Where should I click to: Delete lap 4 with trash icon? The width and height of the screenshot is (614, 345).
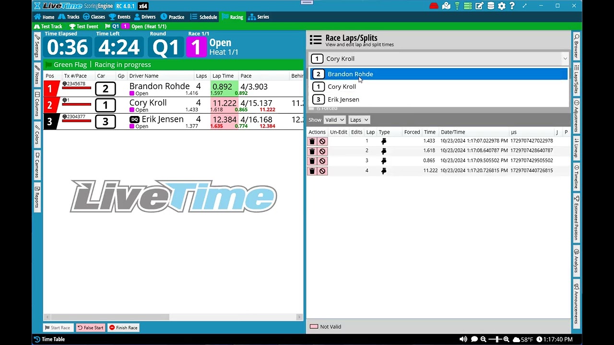tap(312, 171)
